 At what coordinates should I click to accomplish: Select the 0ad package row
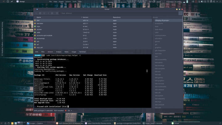[93, 20]
